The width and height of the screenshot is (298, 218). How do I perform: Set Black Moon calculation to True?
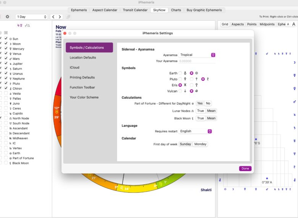tap(201, 118)
